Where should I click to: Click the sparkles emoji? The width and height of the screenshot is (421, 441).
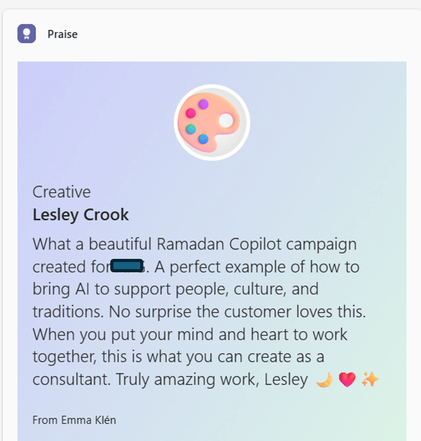pos(370,380)
